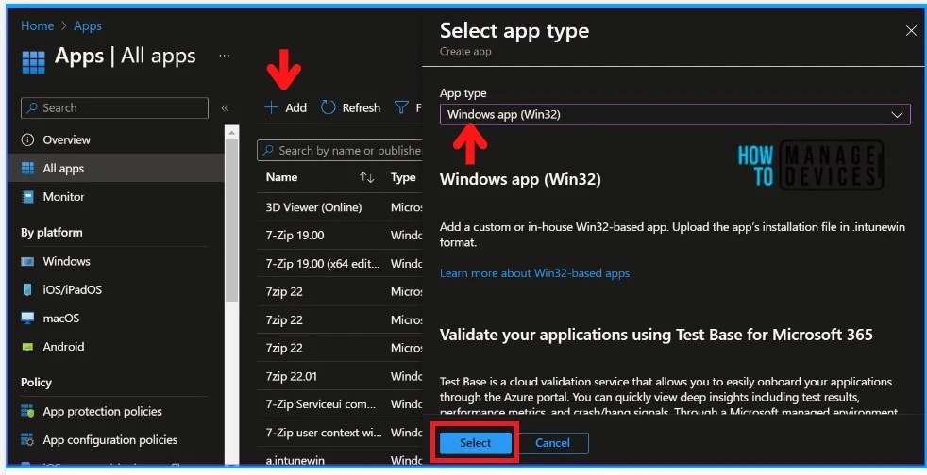Click the Windows platform icon
The image size is (927, 475).
coord(27,261)
